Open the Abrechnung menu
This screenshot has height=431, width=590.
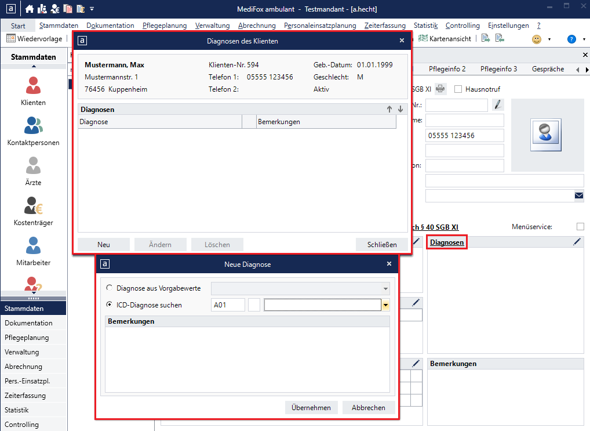pyautogui.click(x=257, y=26)
